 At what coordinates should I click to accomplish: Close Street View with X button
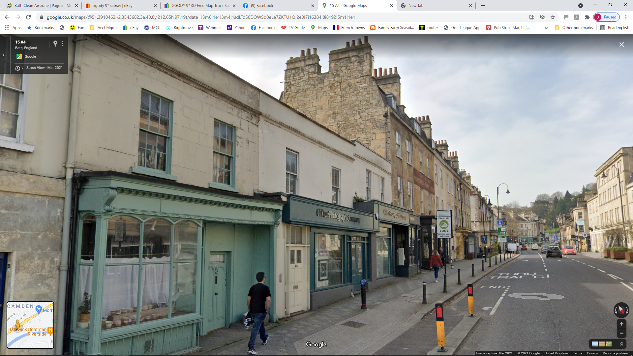point(622,44)
